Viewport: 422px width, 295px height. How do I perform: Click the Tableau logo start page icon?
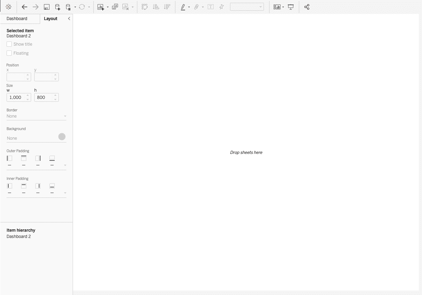click(x=9, y=7)
